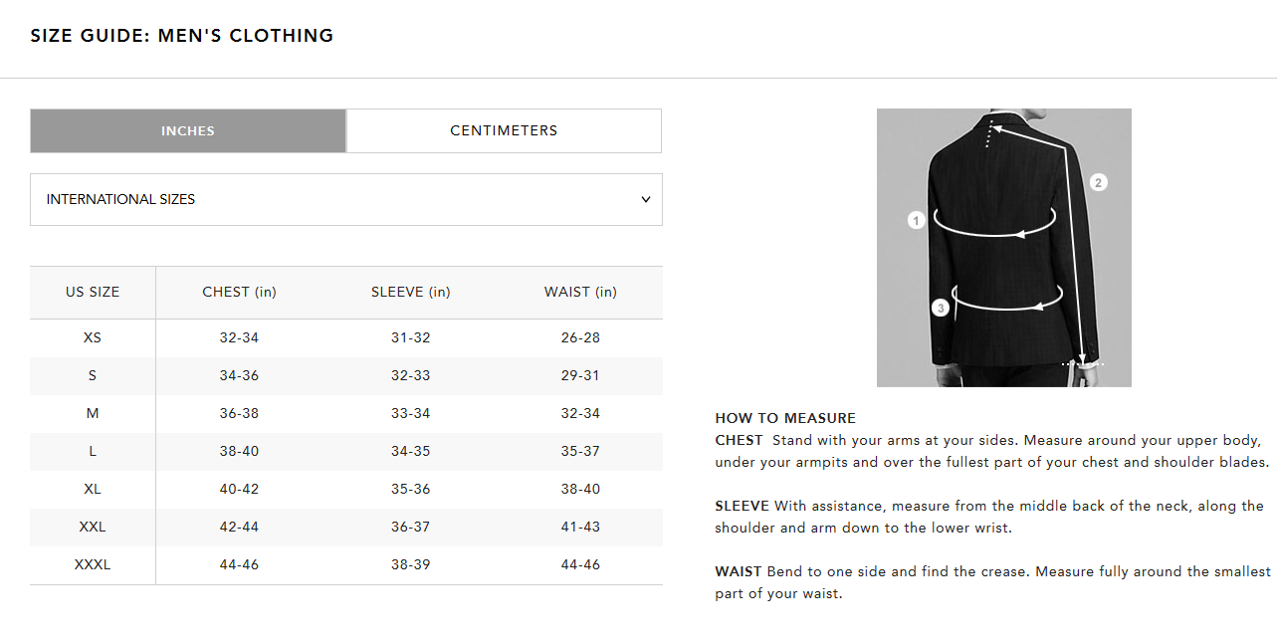Click chest value 38-40 for size L

(239, 452)
